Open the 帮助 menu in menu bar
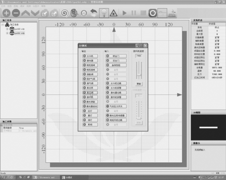226x180 pixels. click(43, 6)
